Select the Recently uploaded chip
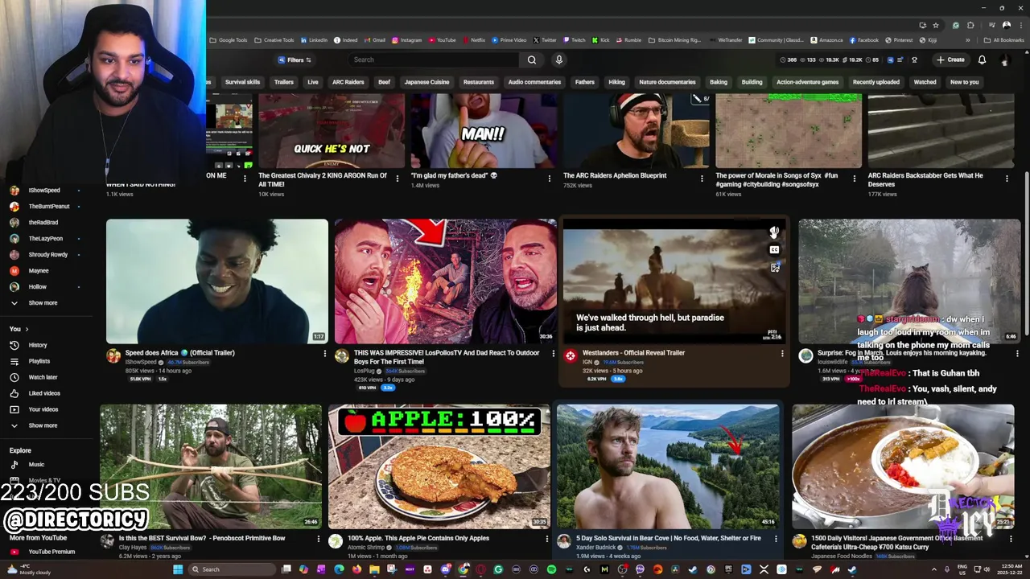This screenshot has width=1030, height=579. [875, 82]
